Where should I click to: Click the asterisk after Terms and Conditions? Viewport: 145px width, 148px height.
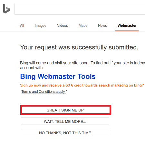[66, 91]
